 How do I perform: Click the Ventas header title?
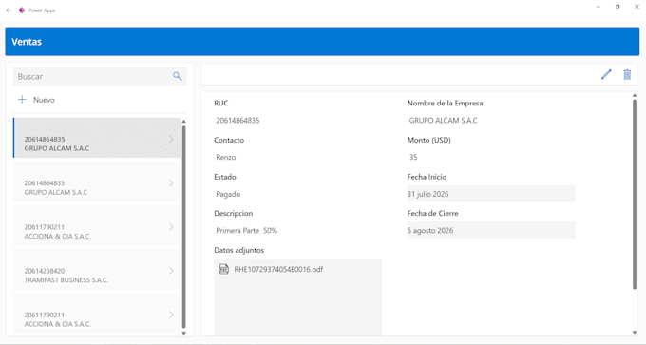coord(27,42)
